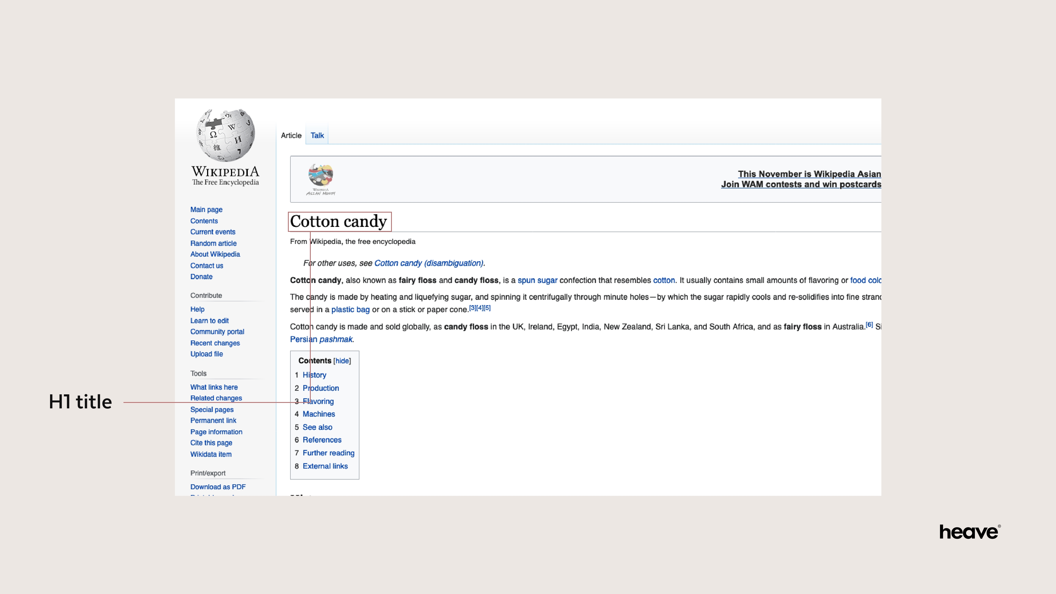Follow the spun sugar link

tap(537, 280)
